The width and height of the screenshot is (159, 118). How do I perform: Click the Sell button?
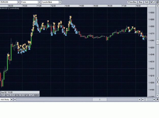point(147,2)
